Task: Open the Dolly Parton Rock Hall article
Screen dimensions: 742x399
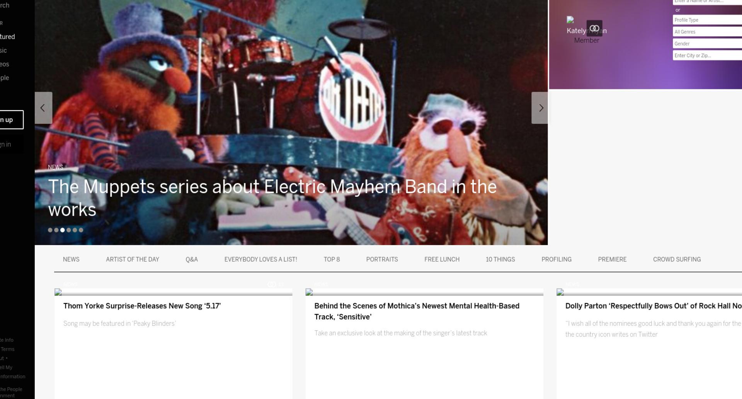Action: tap(654, 306)
